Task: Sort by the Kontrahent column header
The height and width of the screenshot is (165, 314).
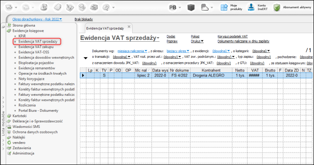Action: pos(211,70)
